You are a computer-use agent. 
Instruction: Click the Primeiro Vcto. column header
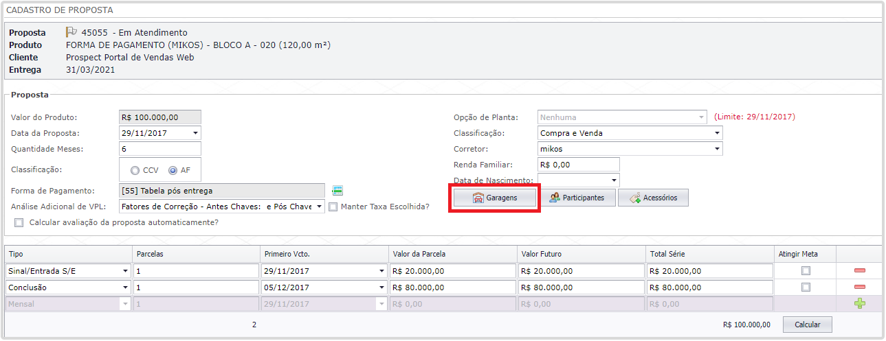[x=324, y=254]
